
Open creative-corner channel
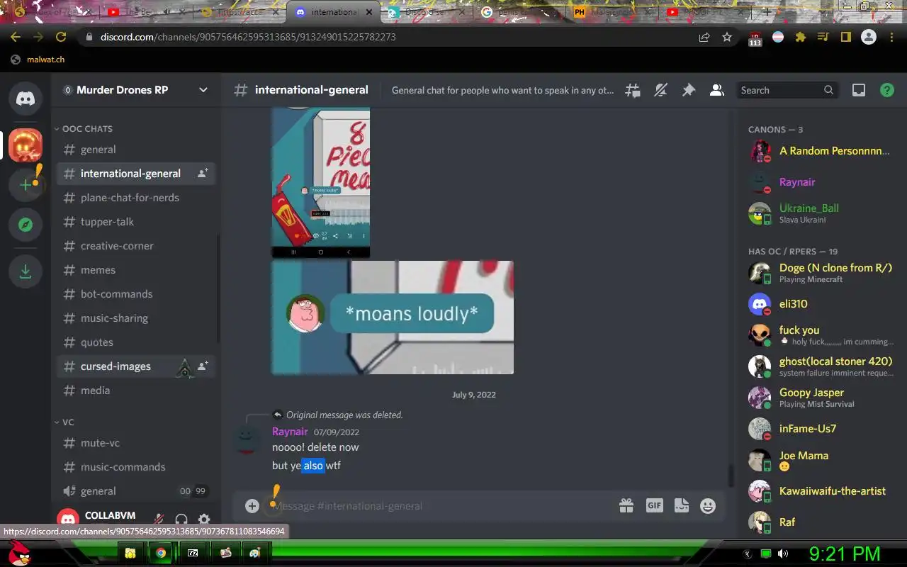point(136,246)
